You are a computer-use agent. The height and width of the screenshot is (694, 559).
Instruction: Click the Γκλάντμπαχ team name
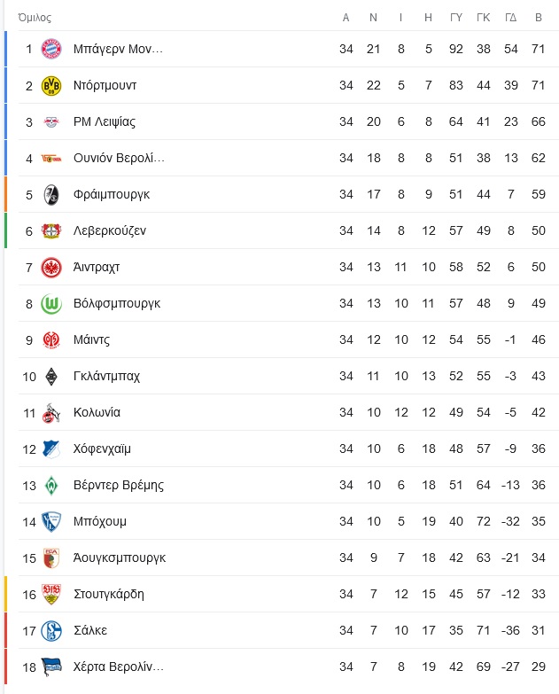point(106,376)
